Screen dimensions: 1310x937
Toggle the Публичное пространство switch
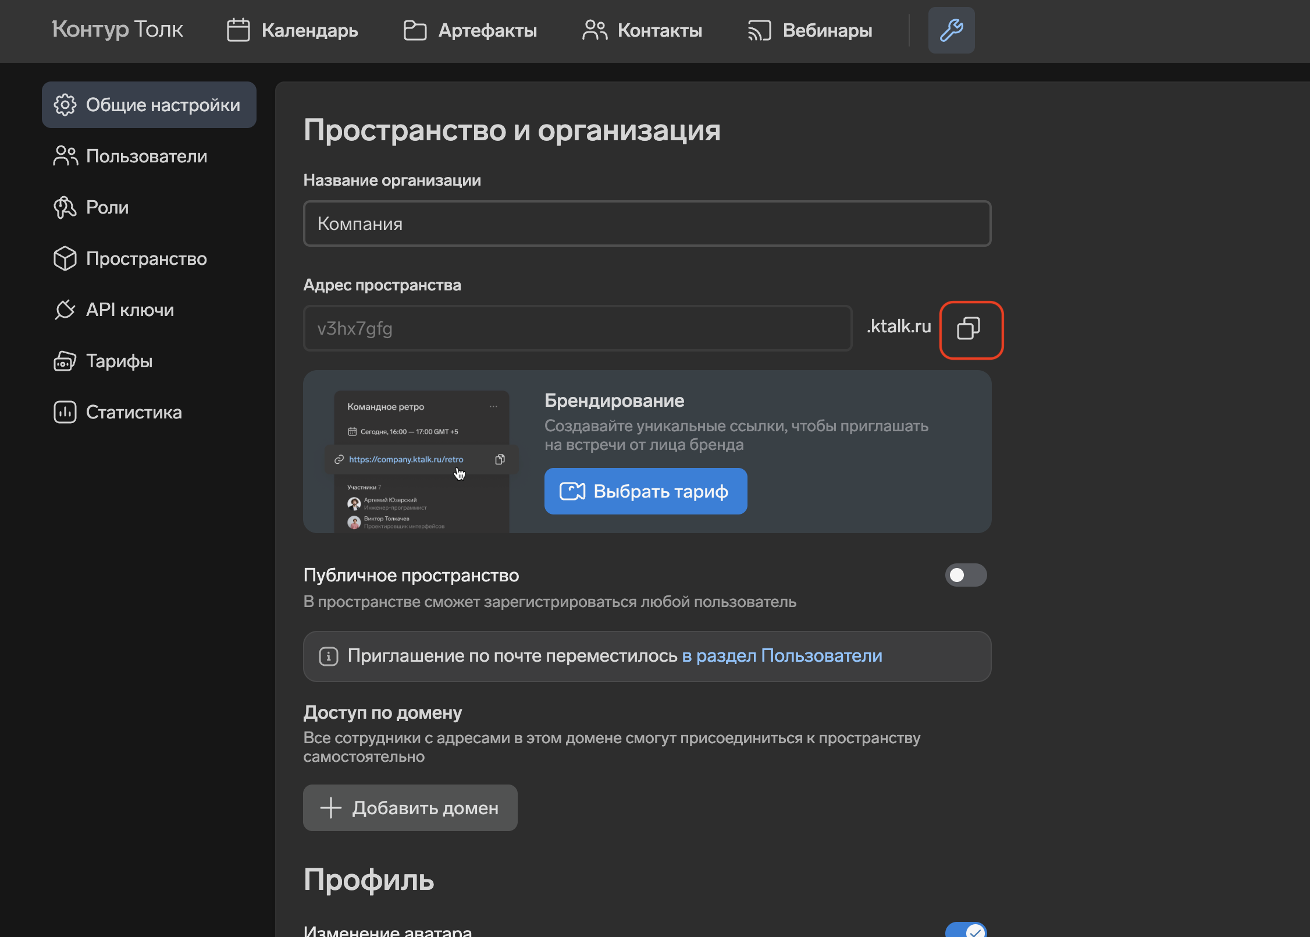pos(966,575)
